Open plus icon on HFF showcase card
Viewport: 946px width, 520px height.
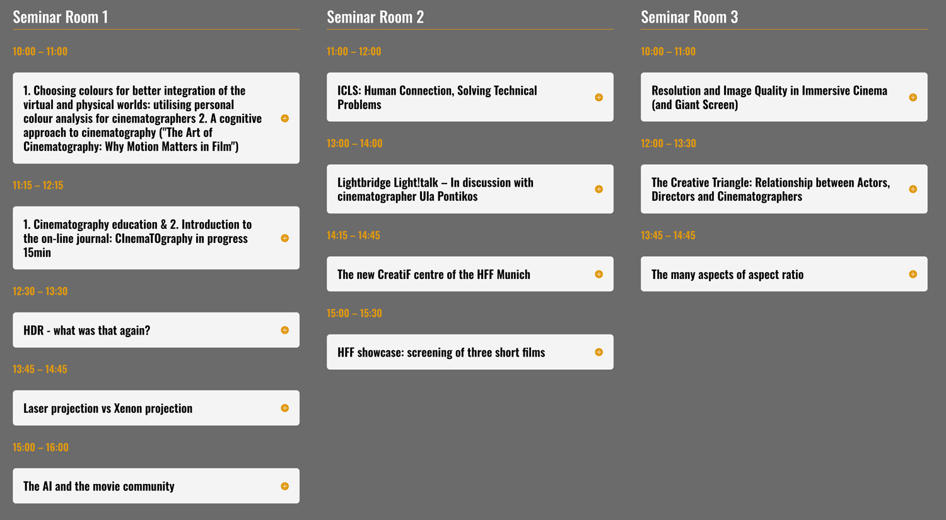click(599, 352)
